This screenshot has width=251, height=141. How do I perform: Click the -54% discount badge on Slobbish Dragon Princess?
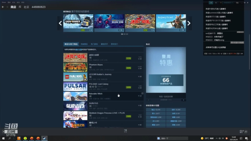tap(128, 116)
